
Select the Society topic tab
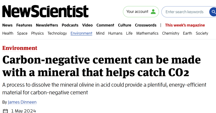[x=202, y=33]
